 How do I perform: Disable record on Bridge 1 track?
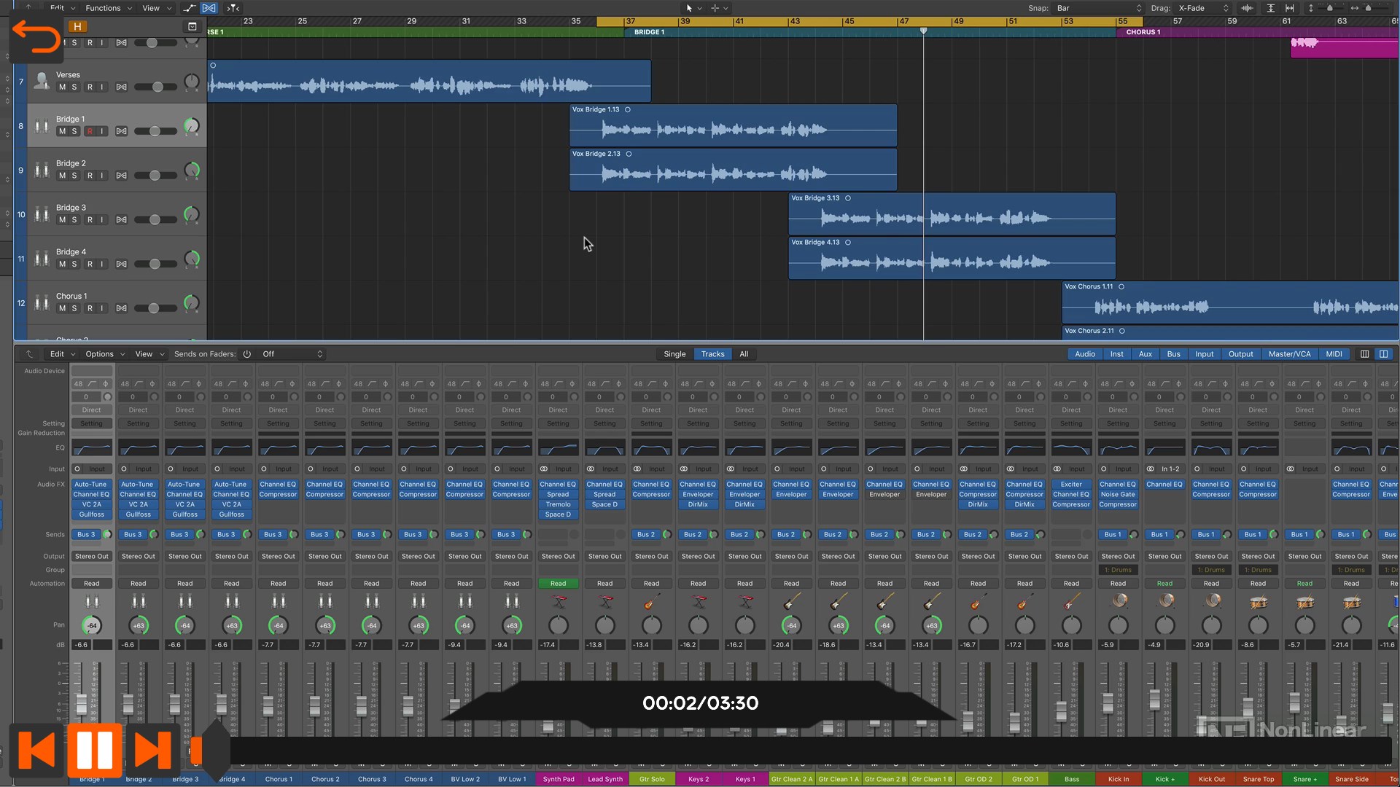(90, 131)
